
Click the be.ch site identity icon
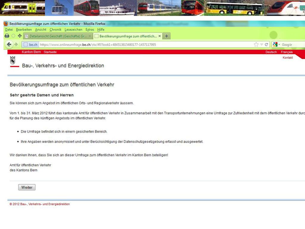click(31, 45)
